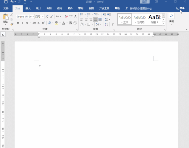
Task: Toggle Bold formatting
Action: coord(18,23)
